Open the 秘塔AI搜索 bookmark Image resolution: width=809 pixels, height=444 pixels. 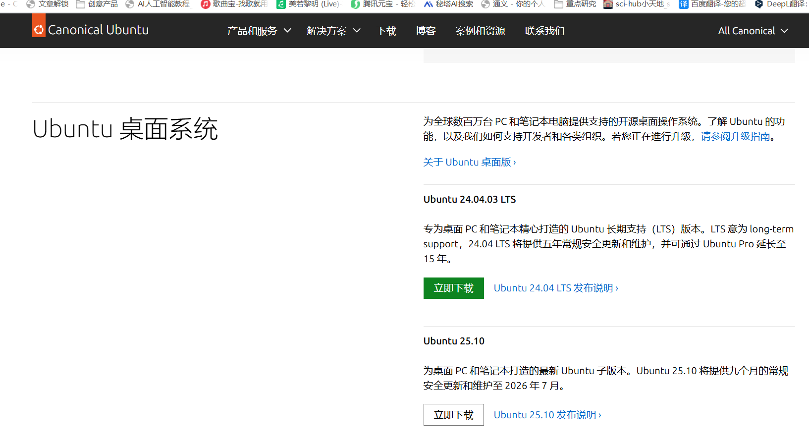(x=448, y=4)
